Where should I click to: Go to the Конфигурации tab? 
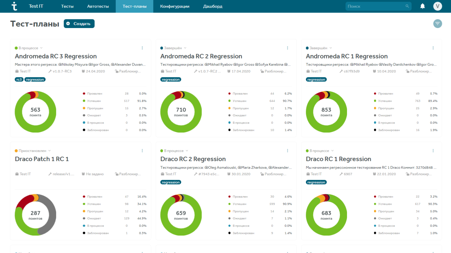click(x=175, y=6)
